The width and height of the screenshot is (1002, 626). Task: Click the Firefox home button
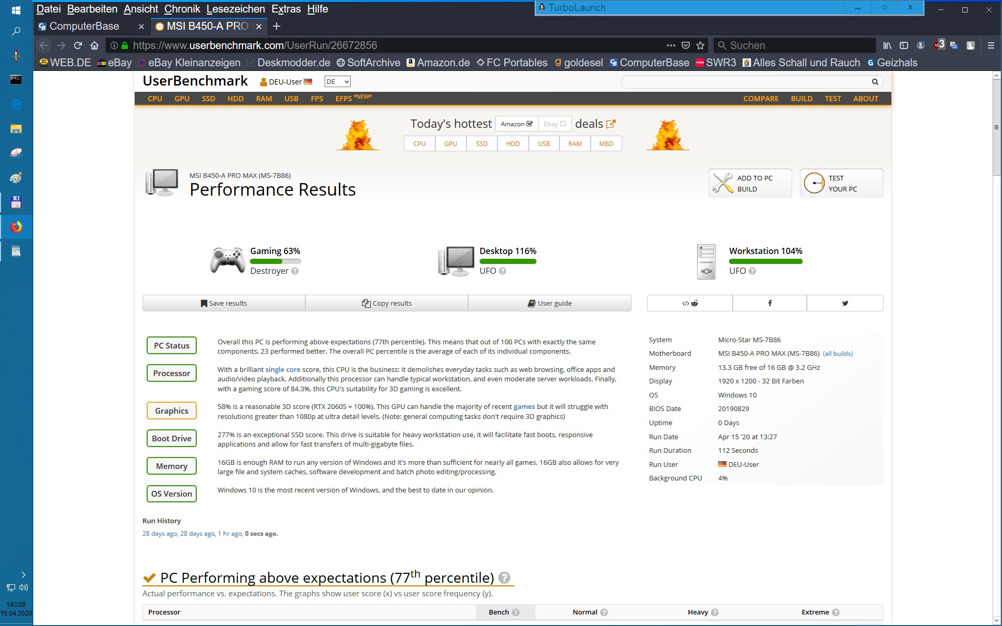coord(94,45)
